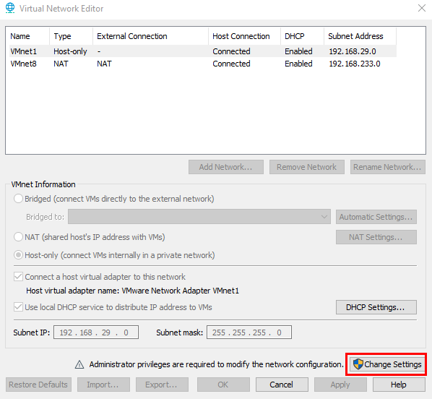Click the Remove Network button

[x=306, y=167]
